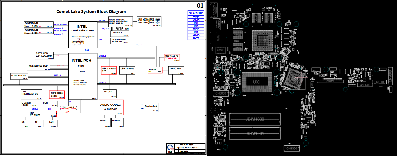This screenshot has width=397, height=156.
Task: Click the SMBUS label
Action: (35, 109)
